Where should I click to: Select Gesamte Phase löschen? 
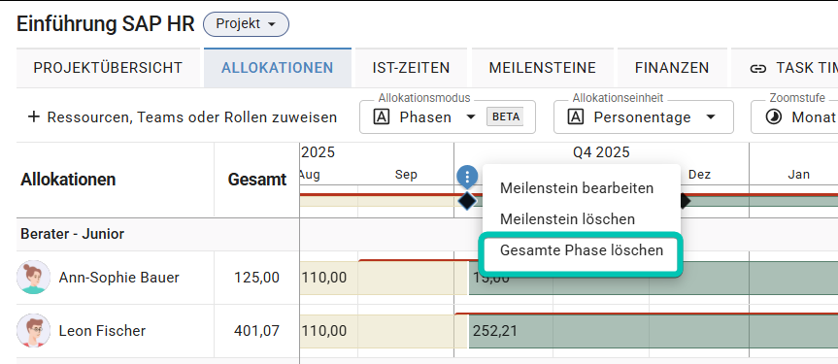582,250
